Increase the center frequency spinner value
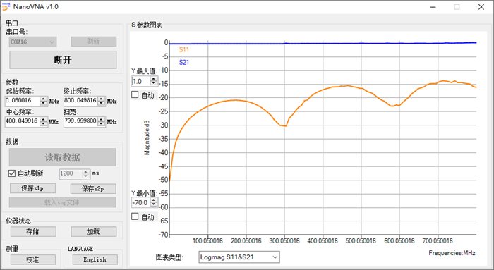The width and height of the screenshot is (494, 270). click(44, 119)
